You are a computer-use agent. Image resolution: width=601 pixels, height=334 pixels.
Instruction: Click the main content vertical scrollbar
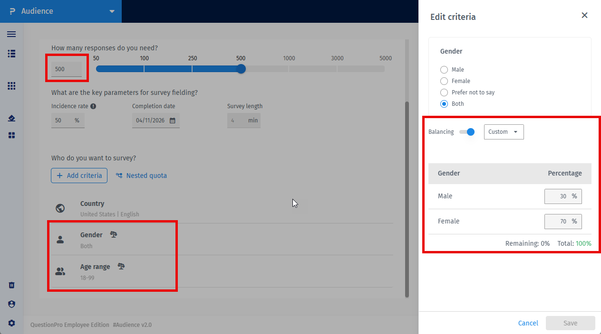tap(407, 199)
